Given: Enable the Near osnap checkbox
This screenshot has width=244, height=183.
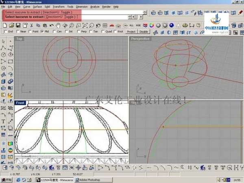Looking at the screenshot, I should click(18, 31).
